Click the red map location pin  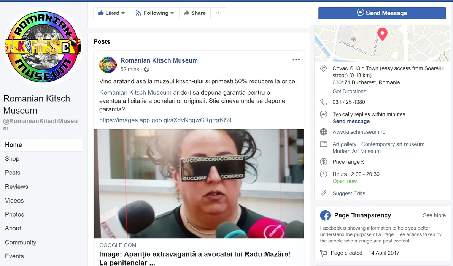click(382, 34)
